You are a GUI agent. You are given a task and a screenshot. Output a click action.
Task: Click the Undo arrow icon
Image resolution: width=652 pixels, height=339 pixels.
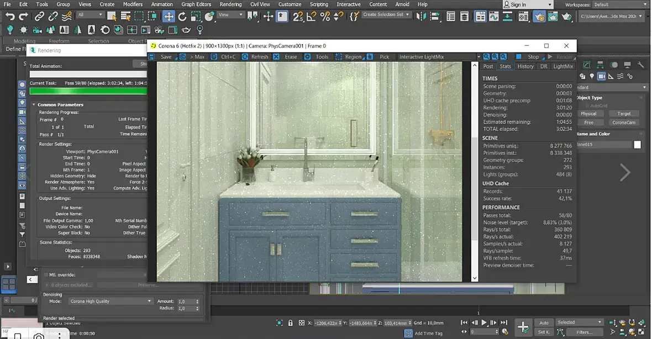10,16
